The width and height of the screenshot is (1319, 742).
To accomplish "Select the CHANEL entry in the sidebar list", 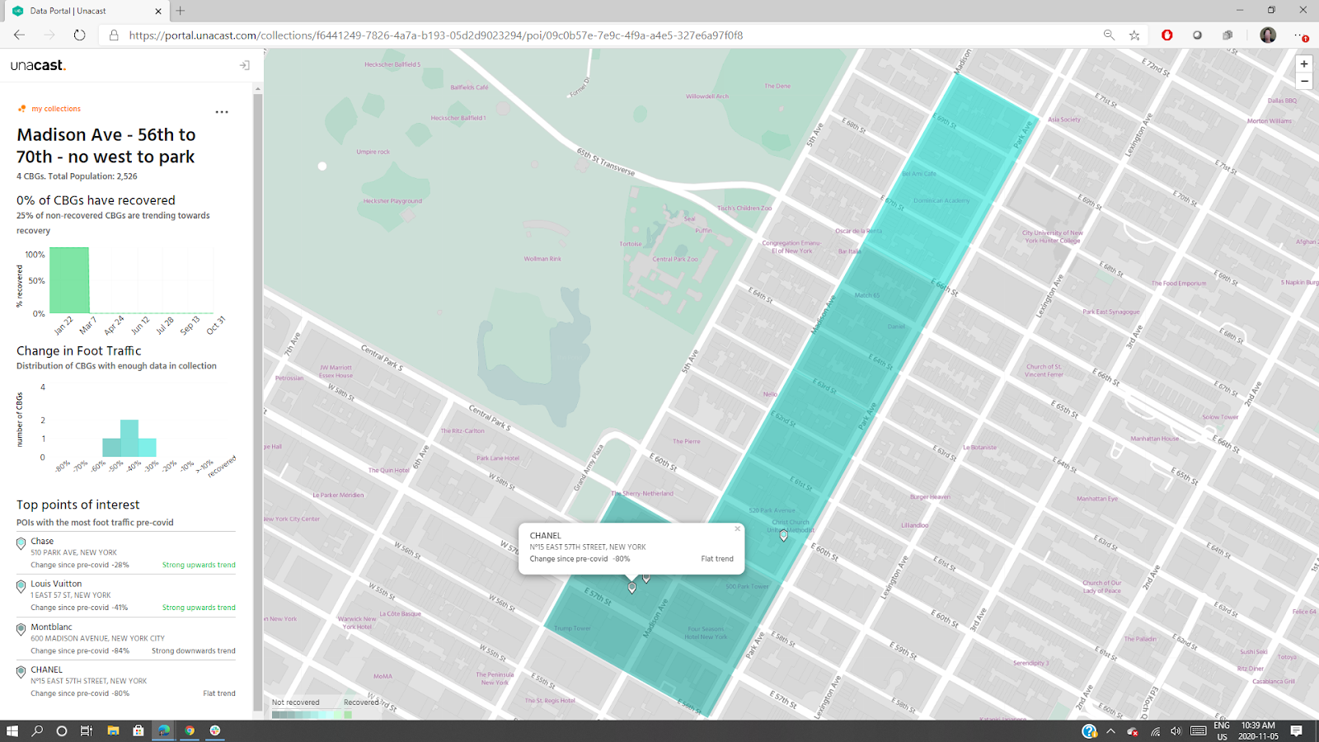I will [126, 682].
